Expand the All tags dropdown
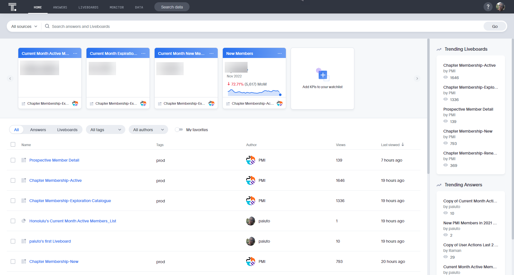 pyautogui.click(x=106, y=130)
